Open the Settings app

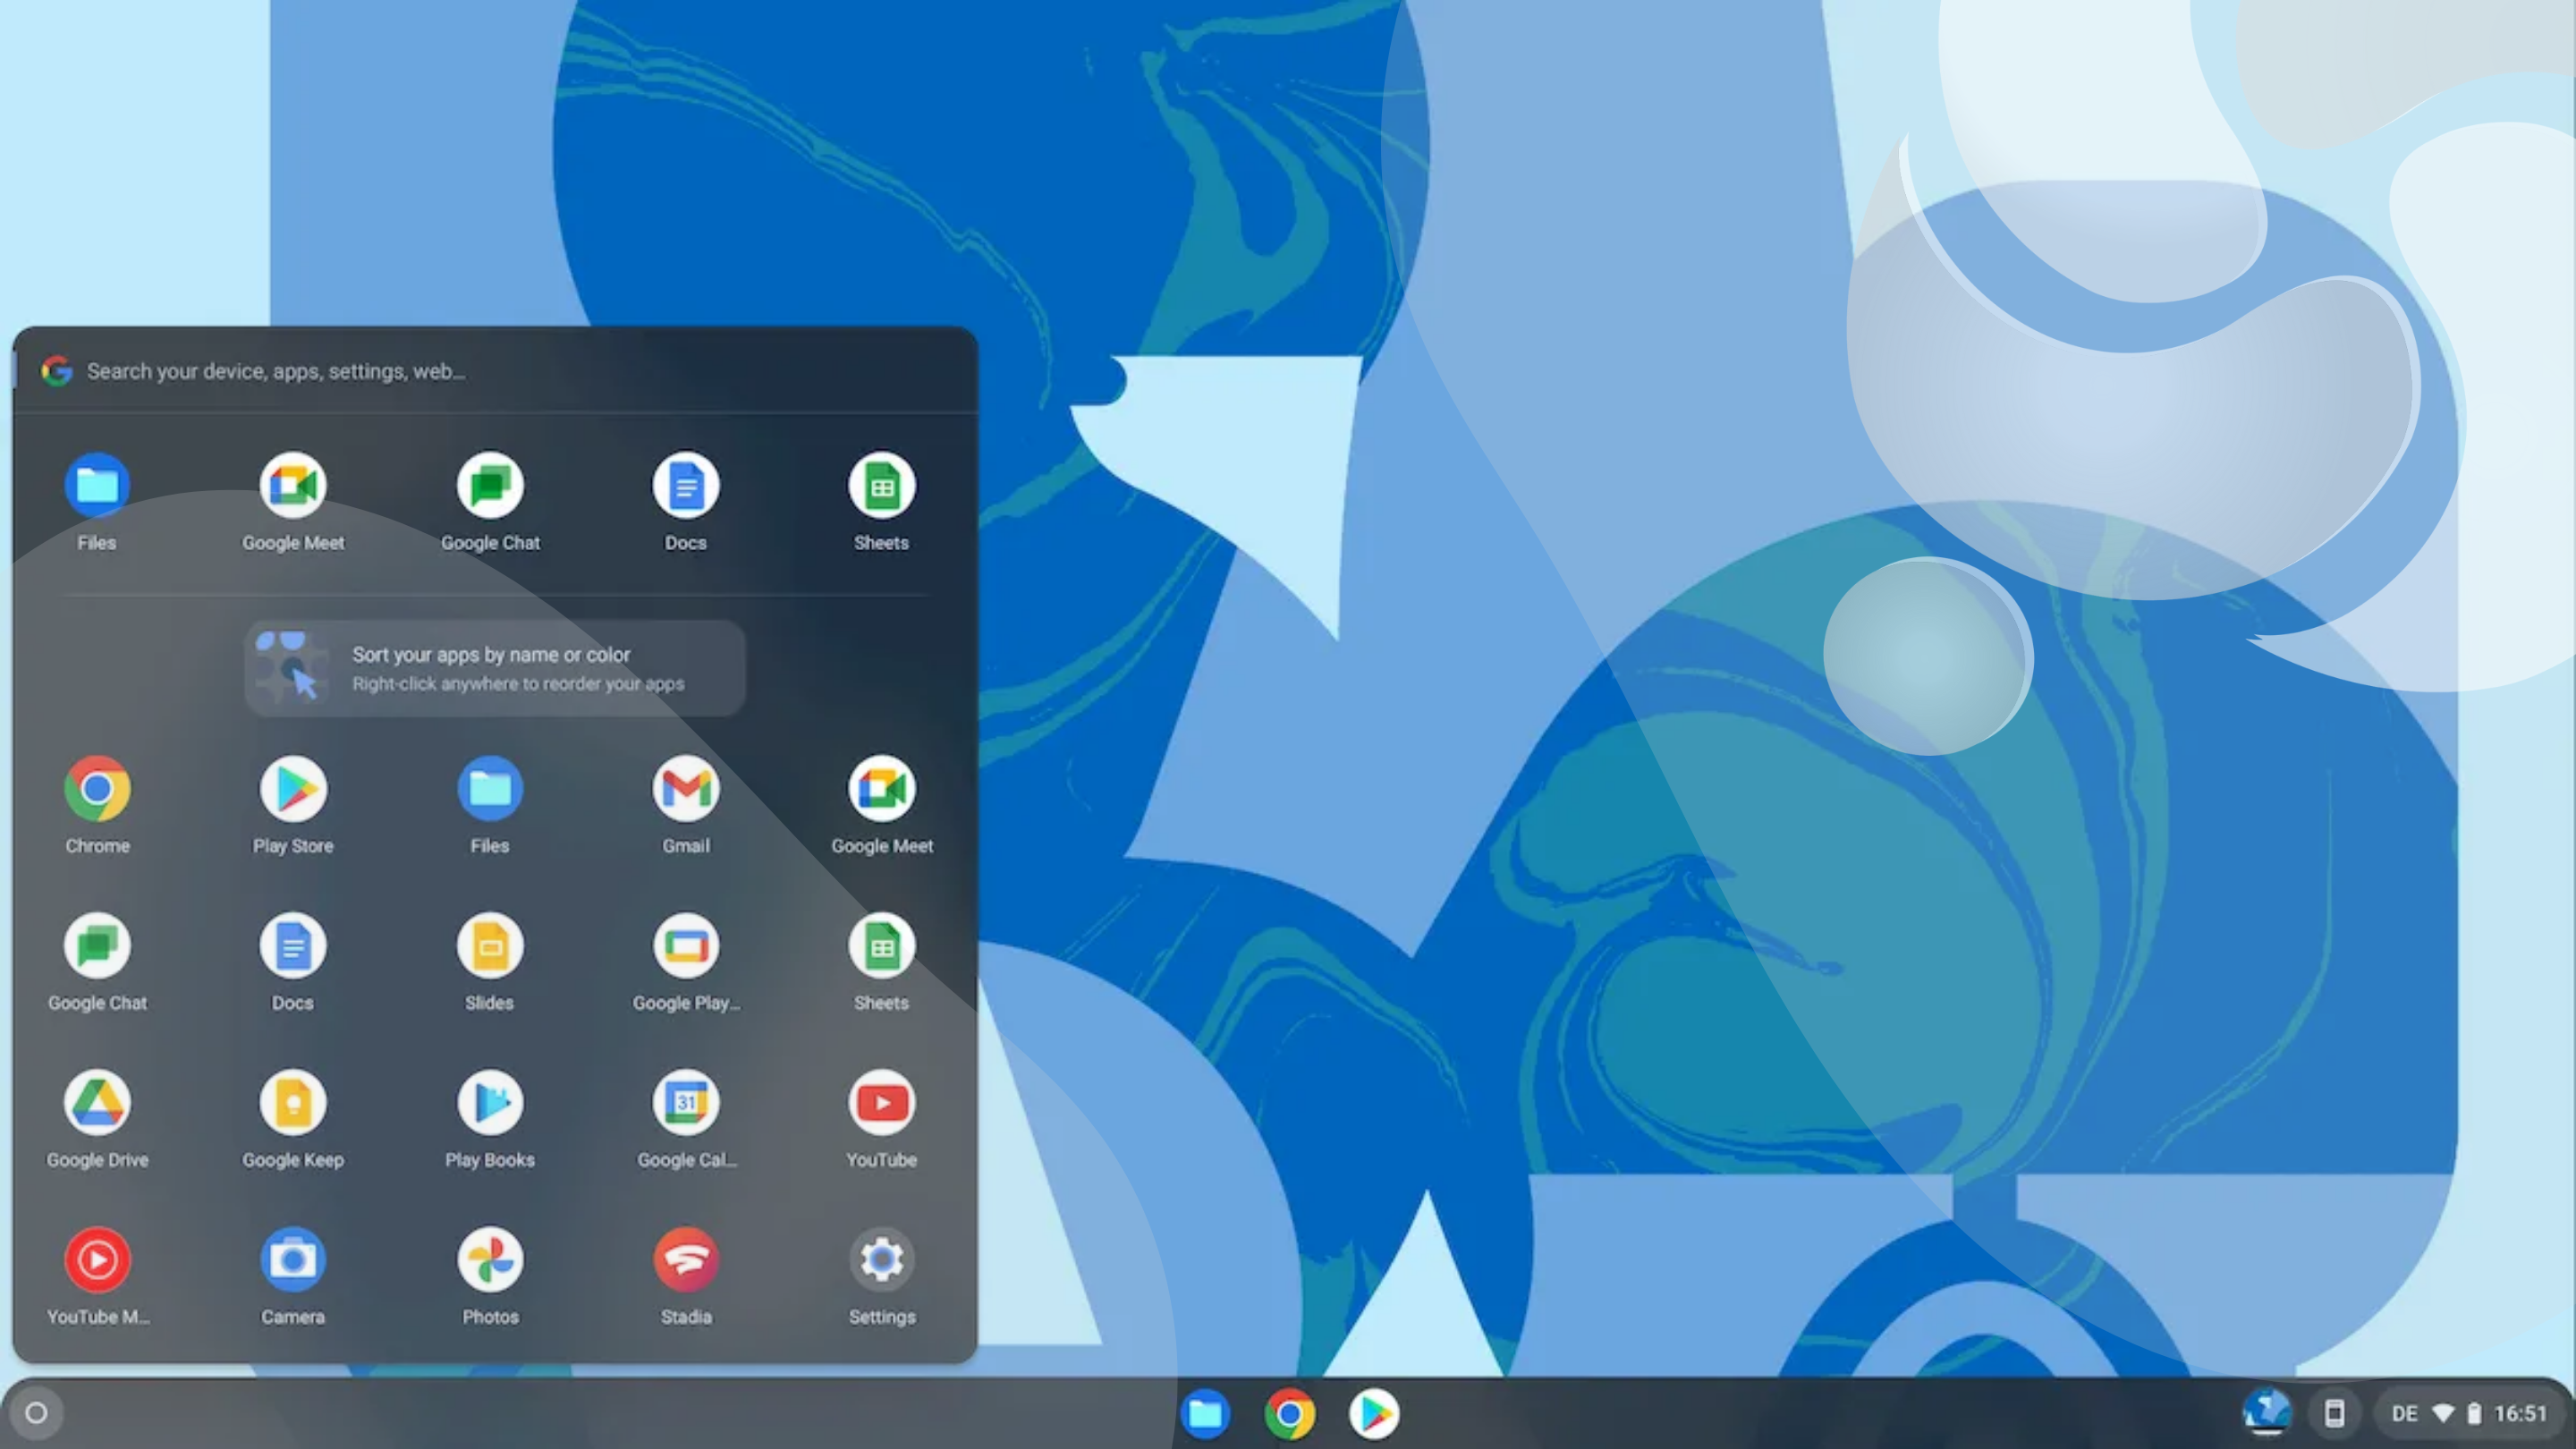[x=882, y=1261]
